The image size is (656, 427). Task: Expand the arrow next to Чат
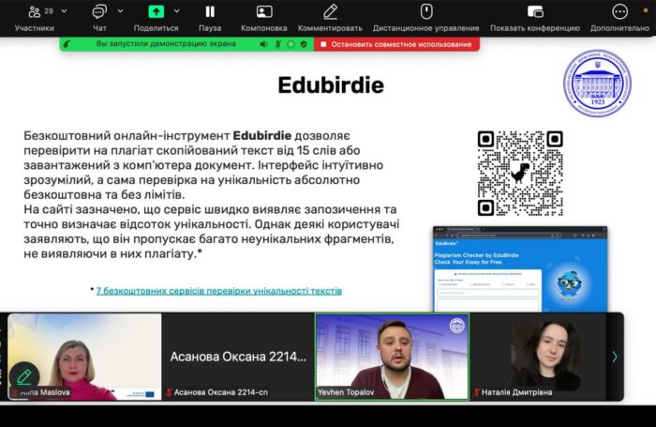click(x=120, y=11)
